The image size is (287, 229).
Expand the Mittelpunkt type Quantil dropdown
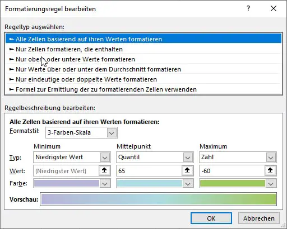point(155,158)
